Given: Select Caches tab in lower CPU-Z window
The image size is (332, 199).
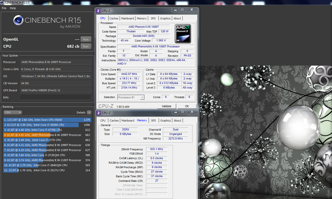Looking at the screenshot, I should point(114,121).
